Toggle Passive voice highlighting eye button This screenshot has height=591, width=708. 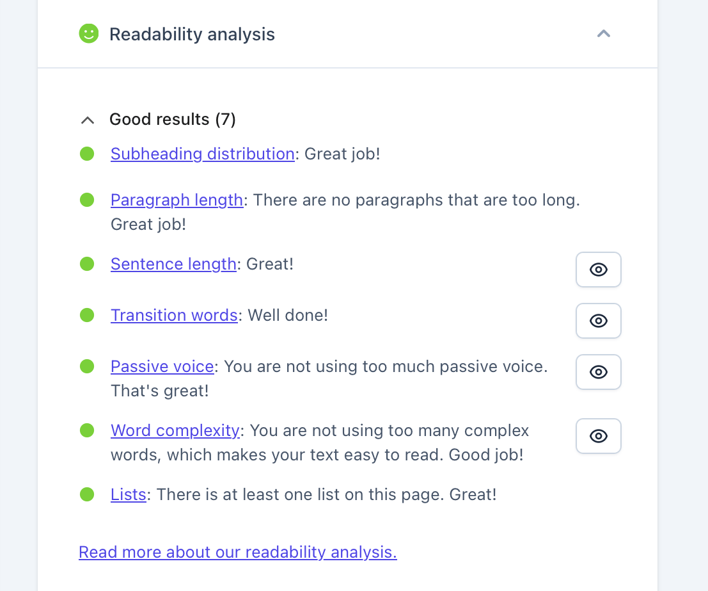pyautogui.click(x=598, y=371)
